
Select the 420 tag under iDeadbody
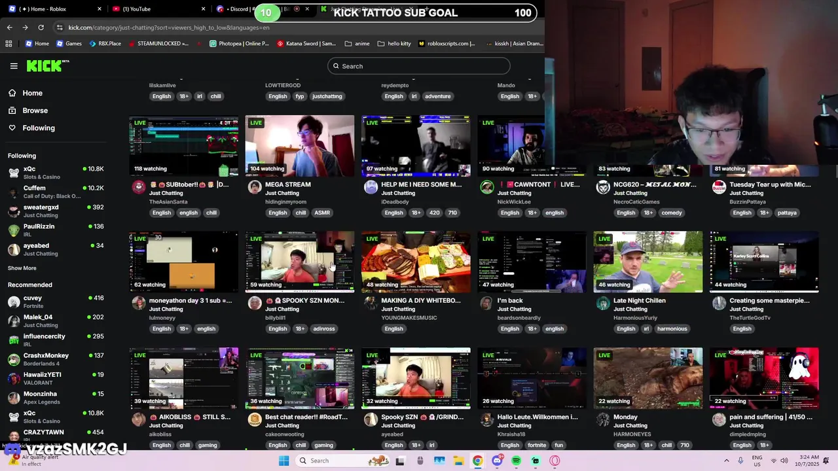tap(435, 213)
